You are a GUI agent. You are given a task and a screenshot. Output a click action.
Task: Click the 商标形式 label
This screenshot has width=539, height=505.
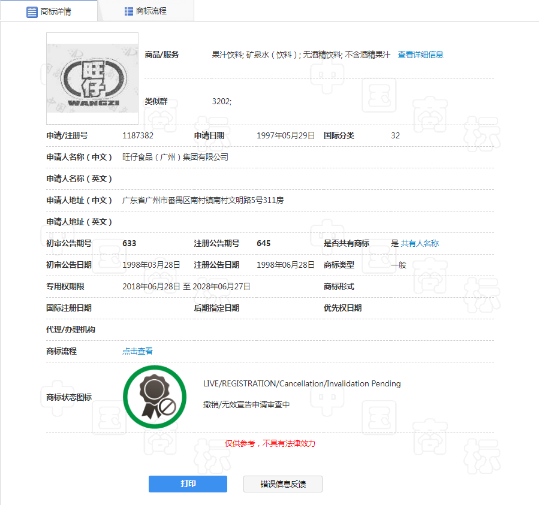339,286
